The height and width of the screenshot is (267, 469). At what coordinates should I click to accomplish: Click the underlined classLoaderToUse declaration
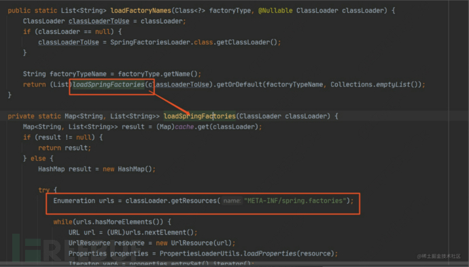click(99, 21)
